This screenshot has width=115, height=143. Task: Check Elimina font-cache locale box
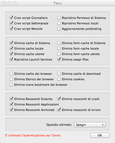[59, 48]
